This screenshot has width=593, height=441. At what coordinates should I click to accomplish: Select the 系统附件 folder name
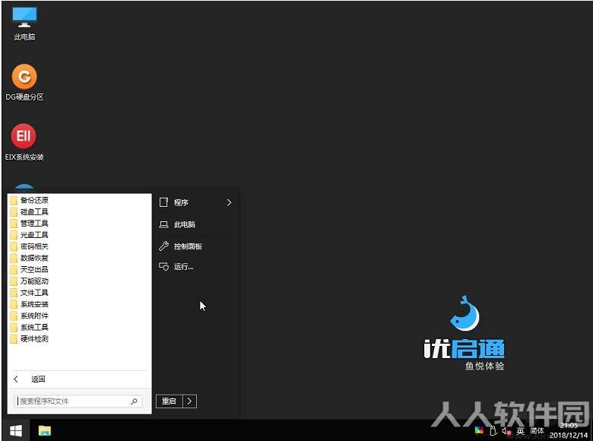(x=34, y=316)
